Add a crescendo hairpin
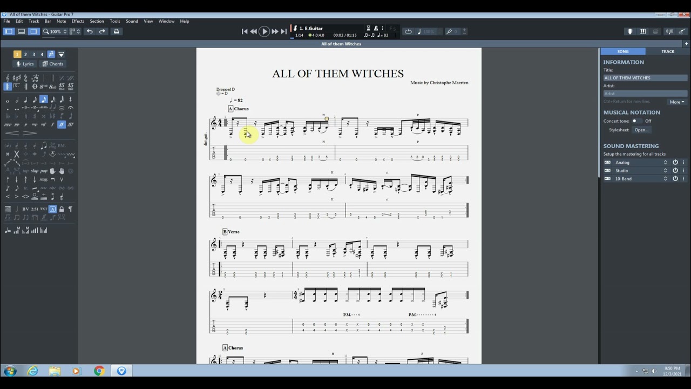 (x=12, y=133)
